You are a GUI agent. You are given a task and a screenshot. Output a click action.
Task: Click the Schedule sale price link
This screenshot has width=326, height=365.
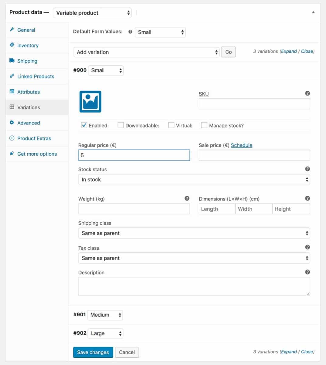(241, 145)
